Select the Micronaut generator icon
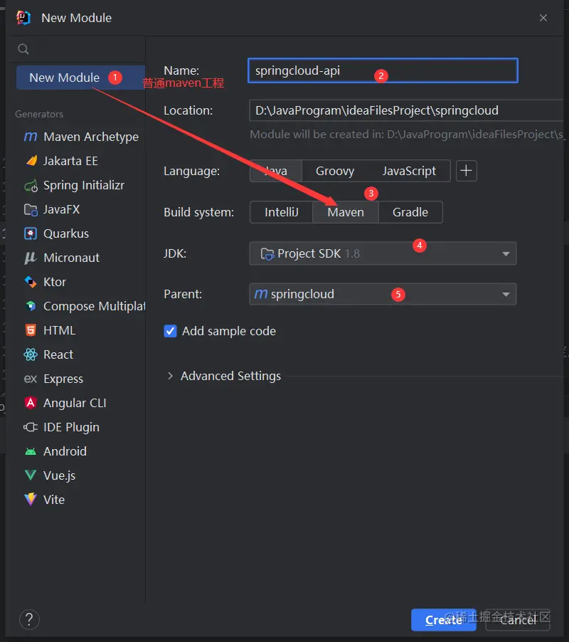Screen dimensions: 569x642 tap(31, 258)
